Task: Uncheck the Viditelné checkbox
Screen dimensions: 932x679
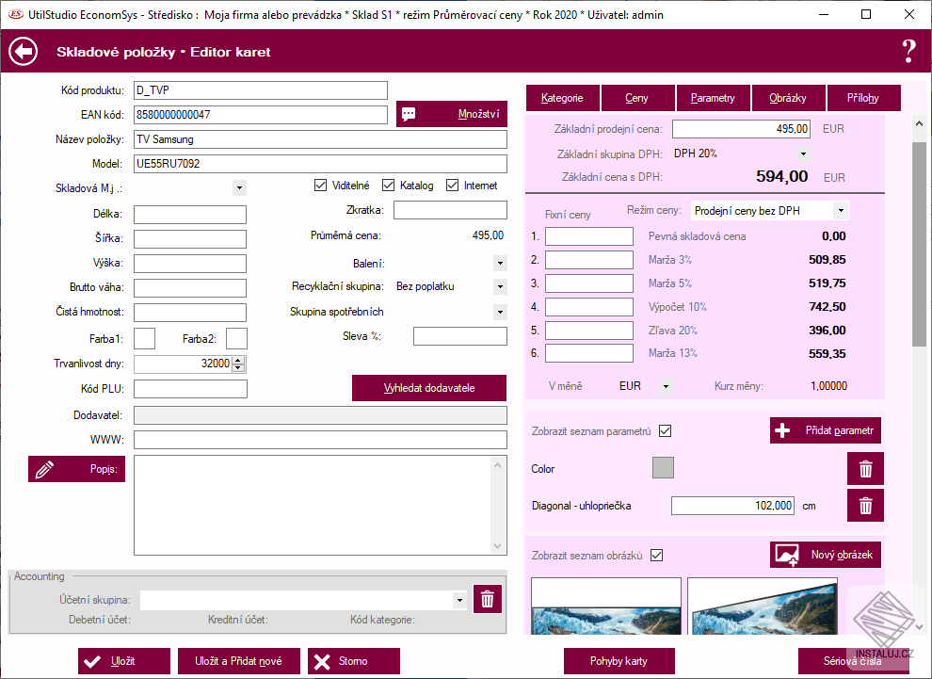Action: 320,186
